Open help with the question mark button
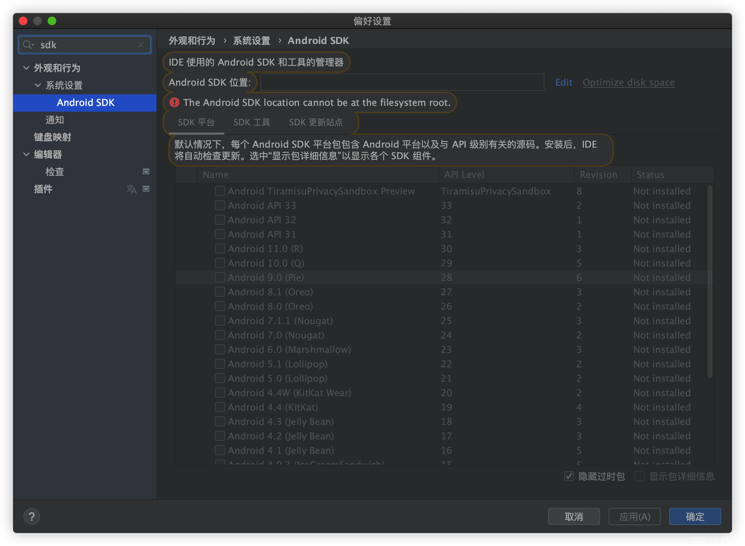This screenshot has width=745, height=546. click(x=32, y=516)
